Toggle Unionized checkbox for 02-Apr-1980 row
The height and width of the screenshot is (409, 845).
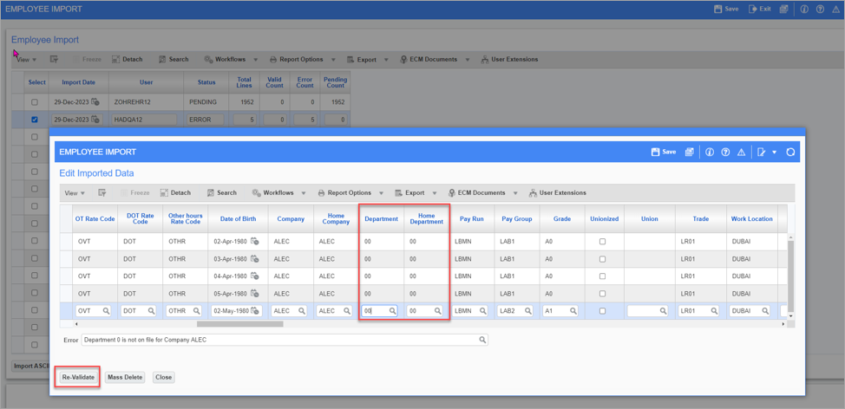point(602,242)
